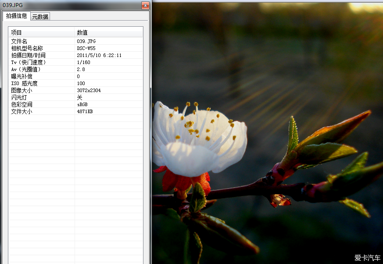Click the flash value 关
Screen dimensions: 383x264
point(79,98)
